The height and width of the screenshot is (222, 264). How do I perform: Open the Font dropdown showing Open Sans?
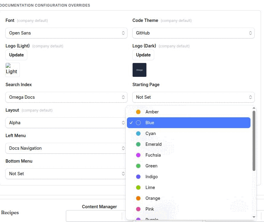pyautogui.click(x=66, y=33)
